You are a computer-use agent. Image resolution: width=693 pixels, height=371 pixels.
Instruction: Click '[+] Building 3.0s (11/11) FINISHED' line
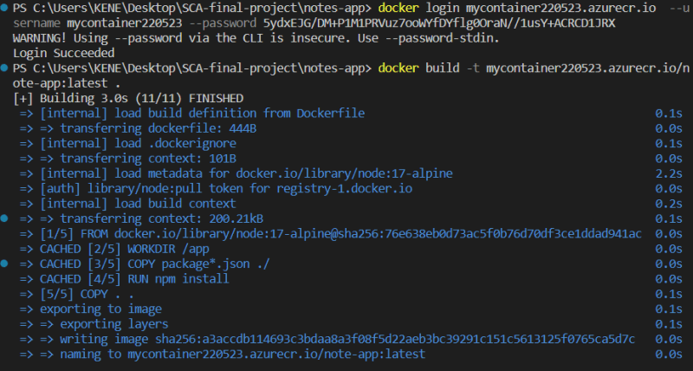(x=128, y=98)
